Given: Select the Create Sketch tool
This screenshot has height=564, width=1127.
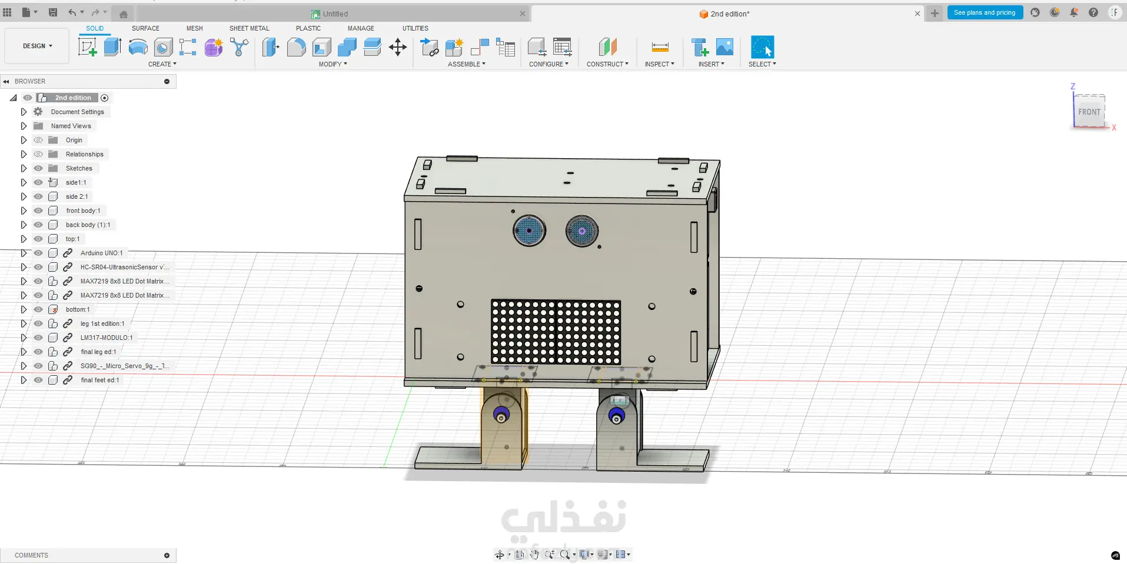Looking at the screenshot, I should pyautogui.click(x=87, y=47).
